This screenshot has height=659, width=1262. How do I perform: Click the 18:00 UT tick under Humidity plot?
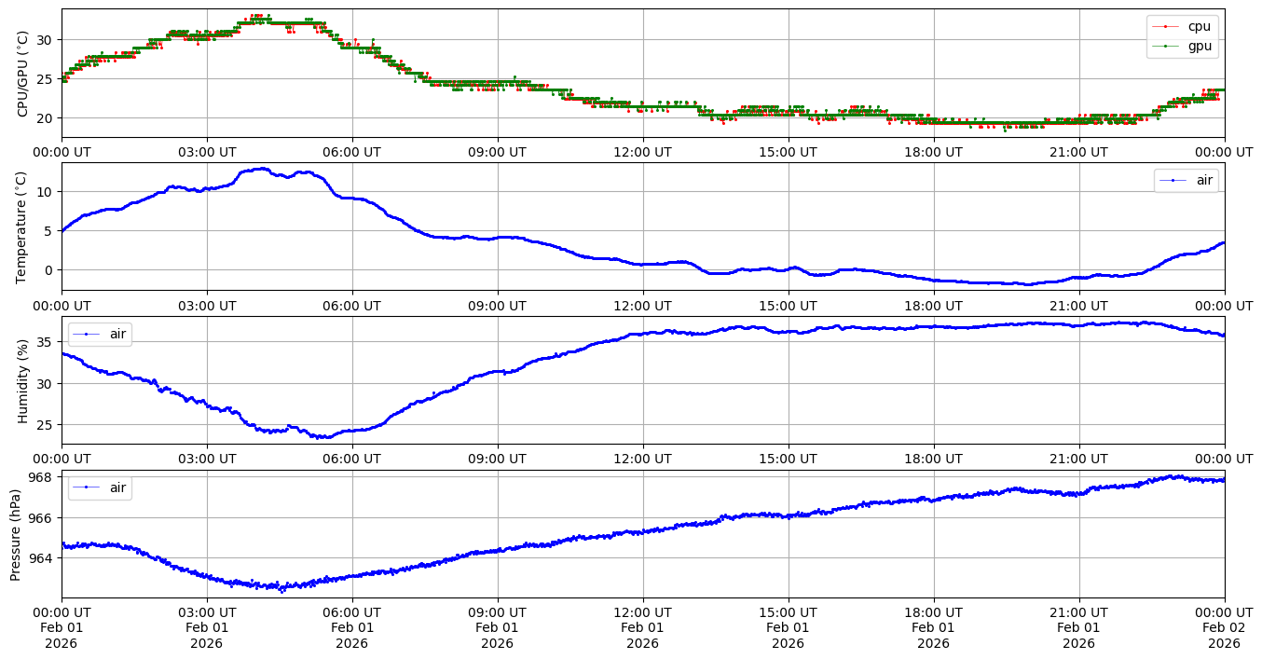(933, 459)
